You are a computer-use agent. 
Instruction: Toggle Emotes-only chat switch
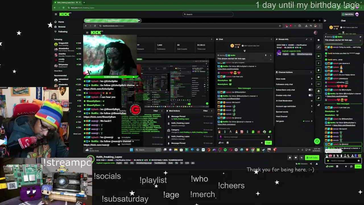pos(311,95)
